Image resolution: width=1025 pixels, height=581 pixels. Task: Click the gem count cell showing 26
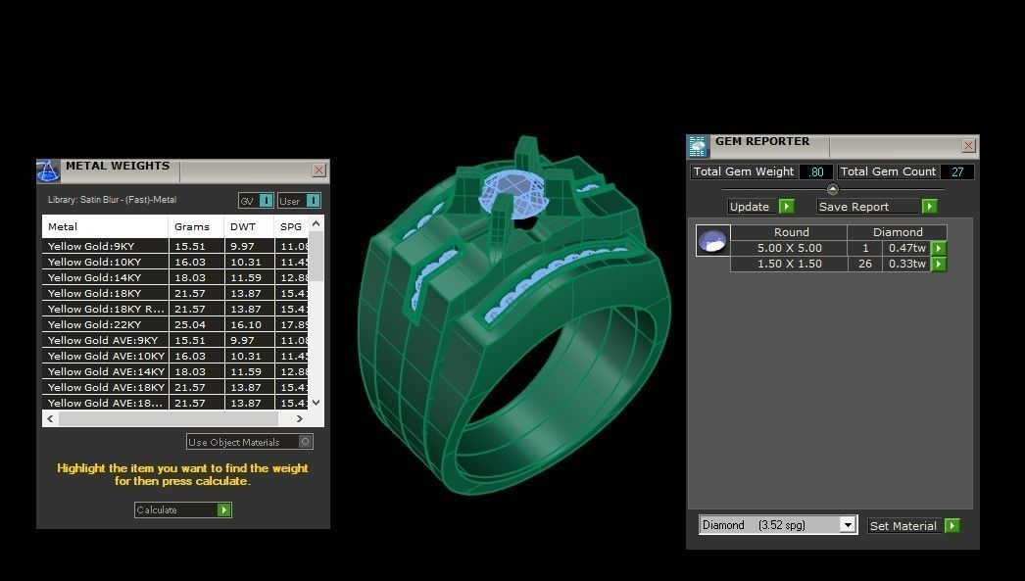(865, 264)
